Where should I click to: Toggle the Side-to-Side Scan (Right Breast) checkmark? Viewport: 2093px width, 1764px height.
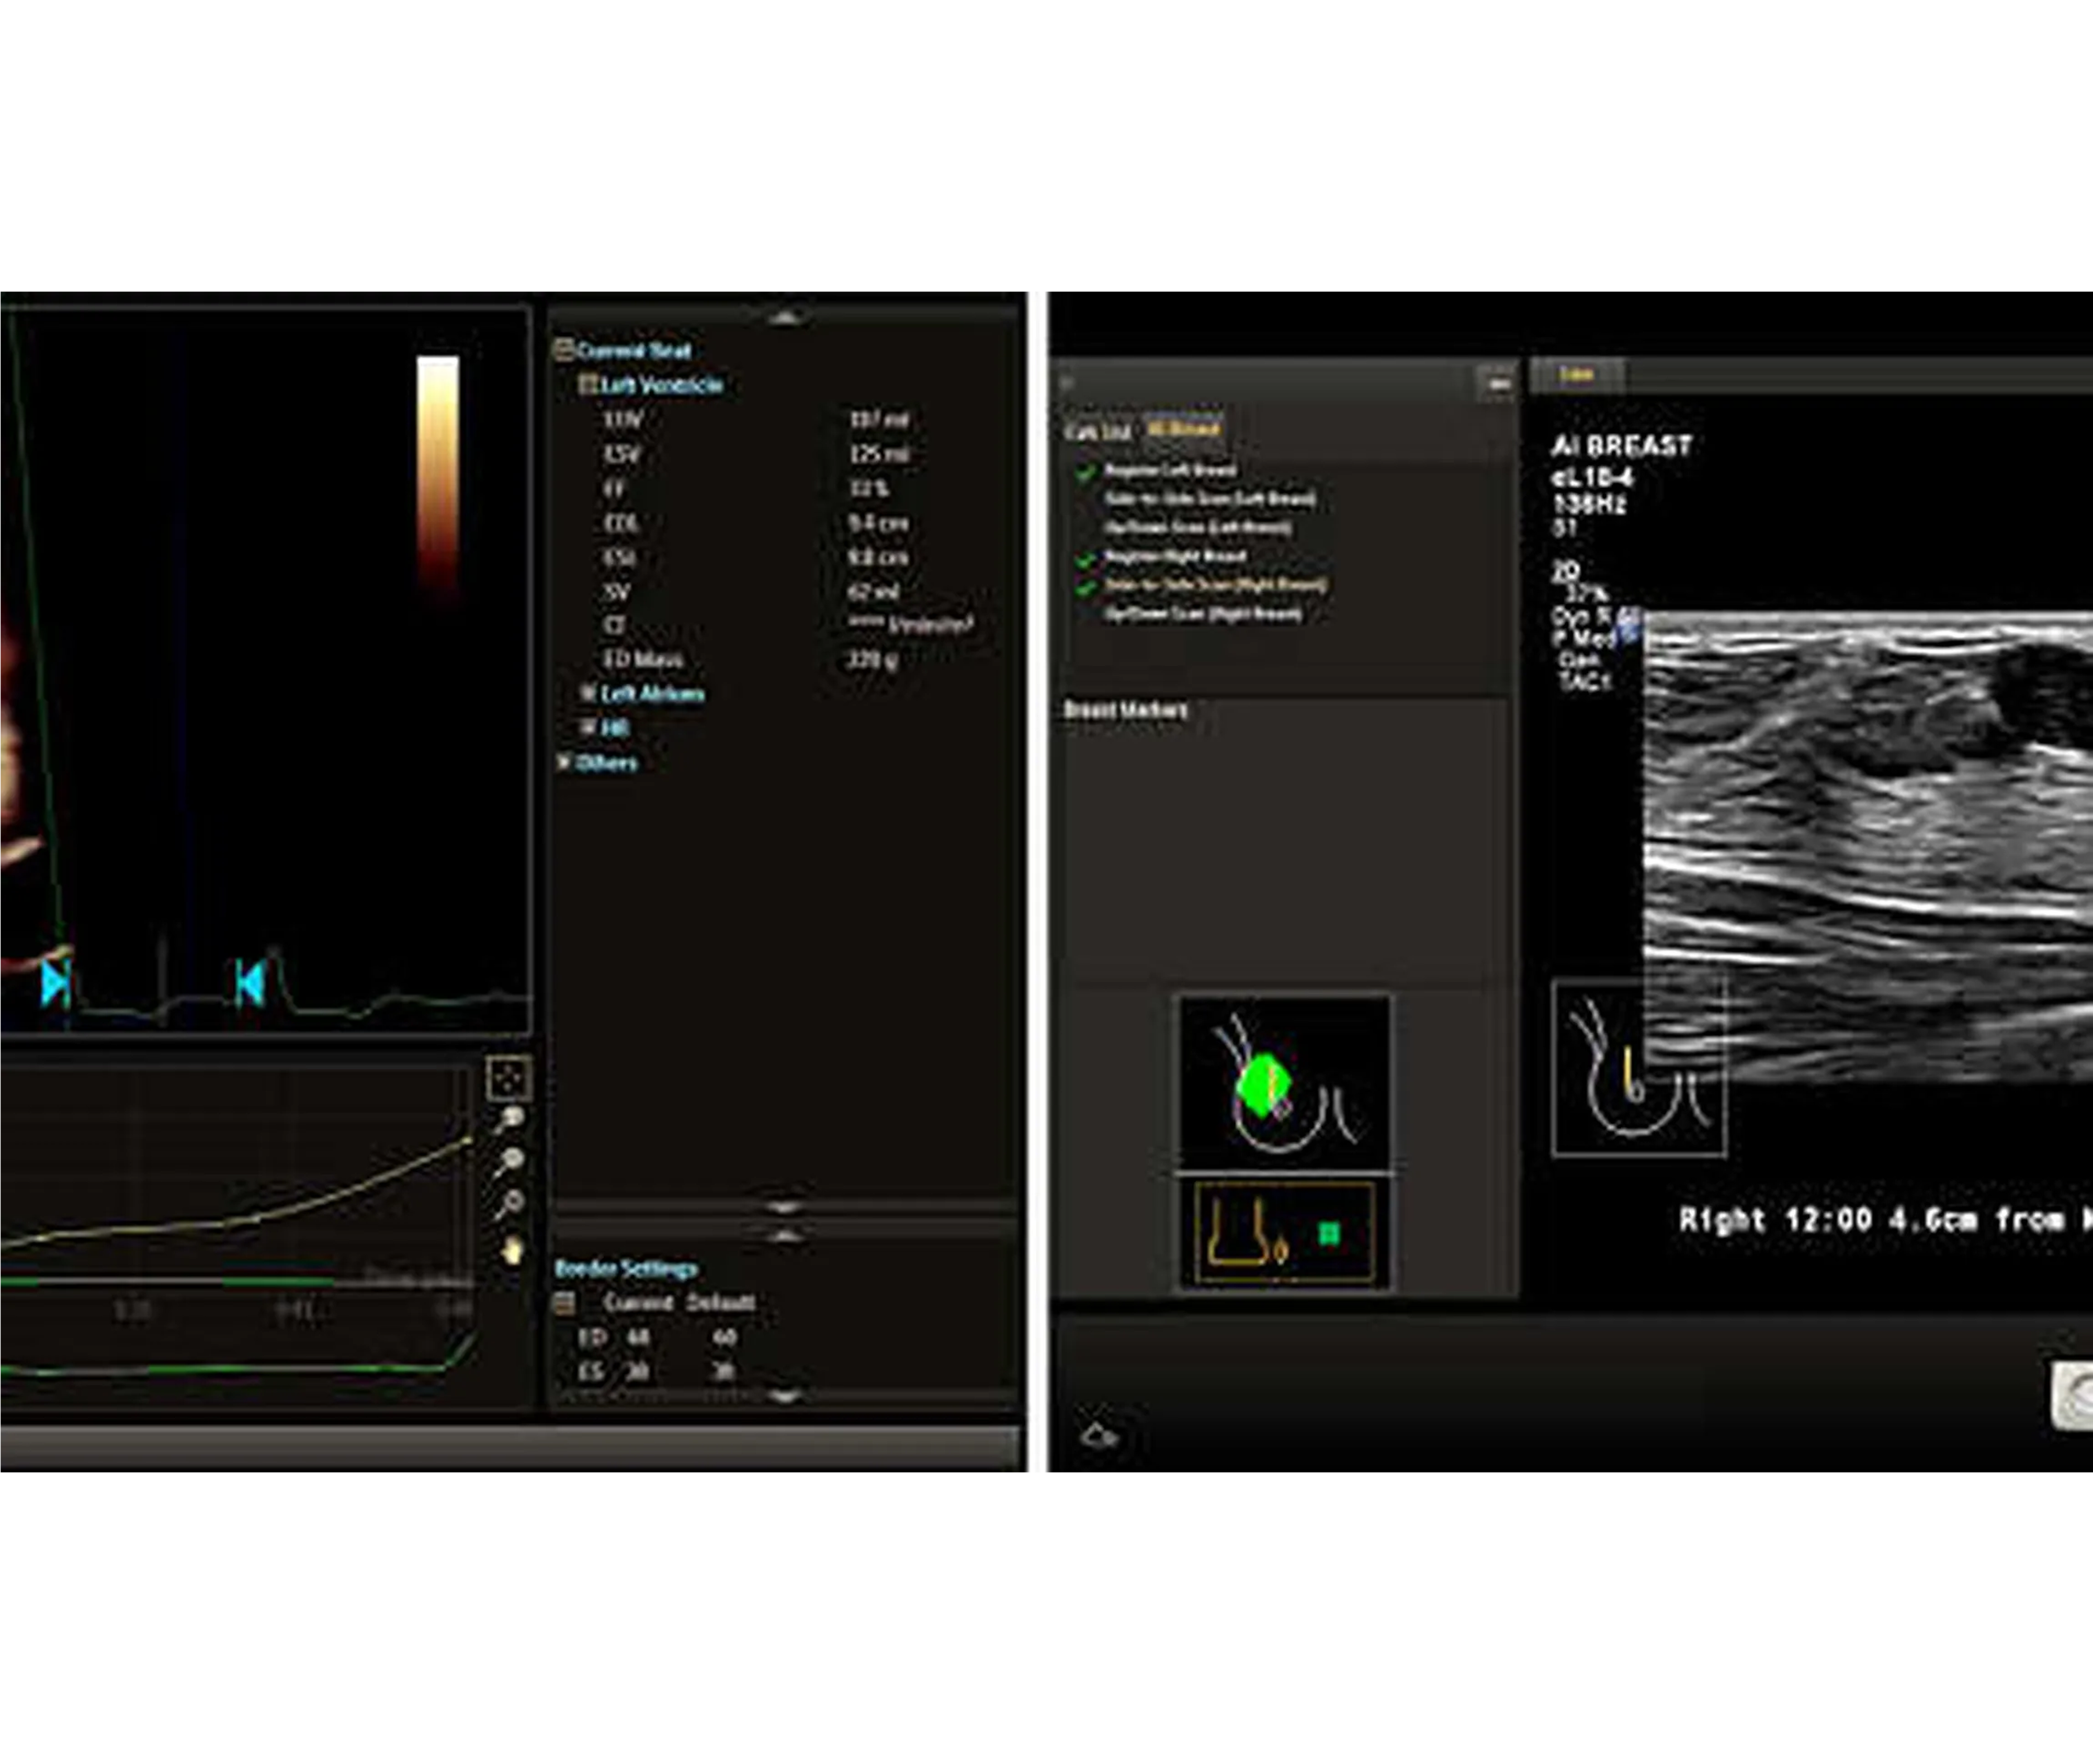pyautogui.click(x=1085, y=587)
